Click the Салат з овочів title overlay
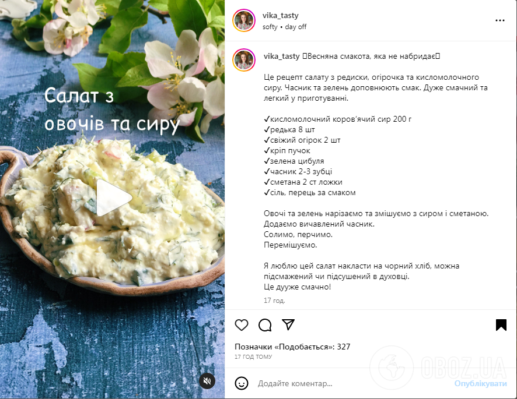This screenshot has height=399, width=517. [x=112, y=110]
